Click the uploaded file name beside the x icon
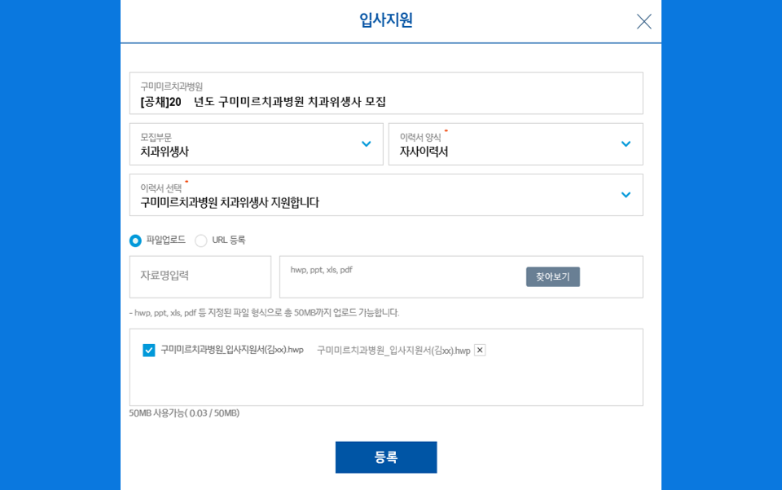Image resolution: width=782 pixels, height=490 pixels. pyautogui.click(x=393, y=351)
